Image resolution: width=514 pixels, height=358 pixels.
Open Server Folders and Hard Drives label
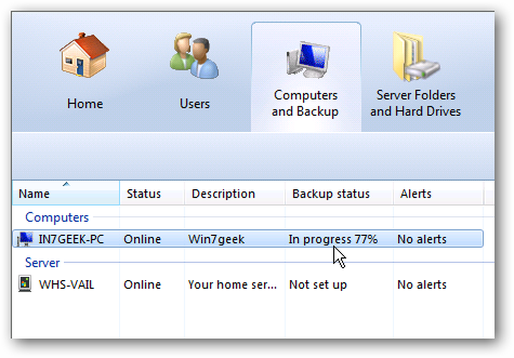tap(416, 103)
